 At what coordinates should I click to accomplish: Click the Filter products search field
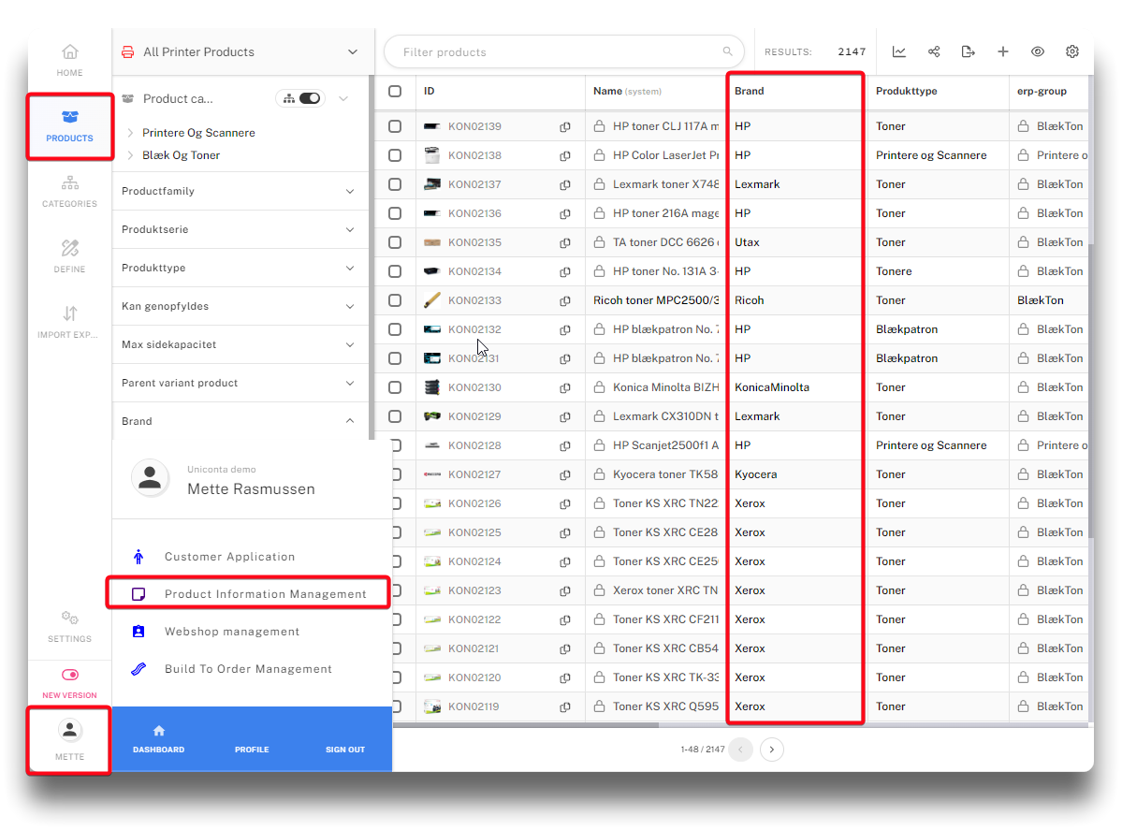click(560, 52)
